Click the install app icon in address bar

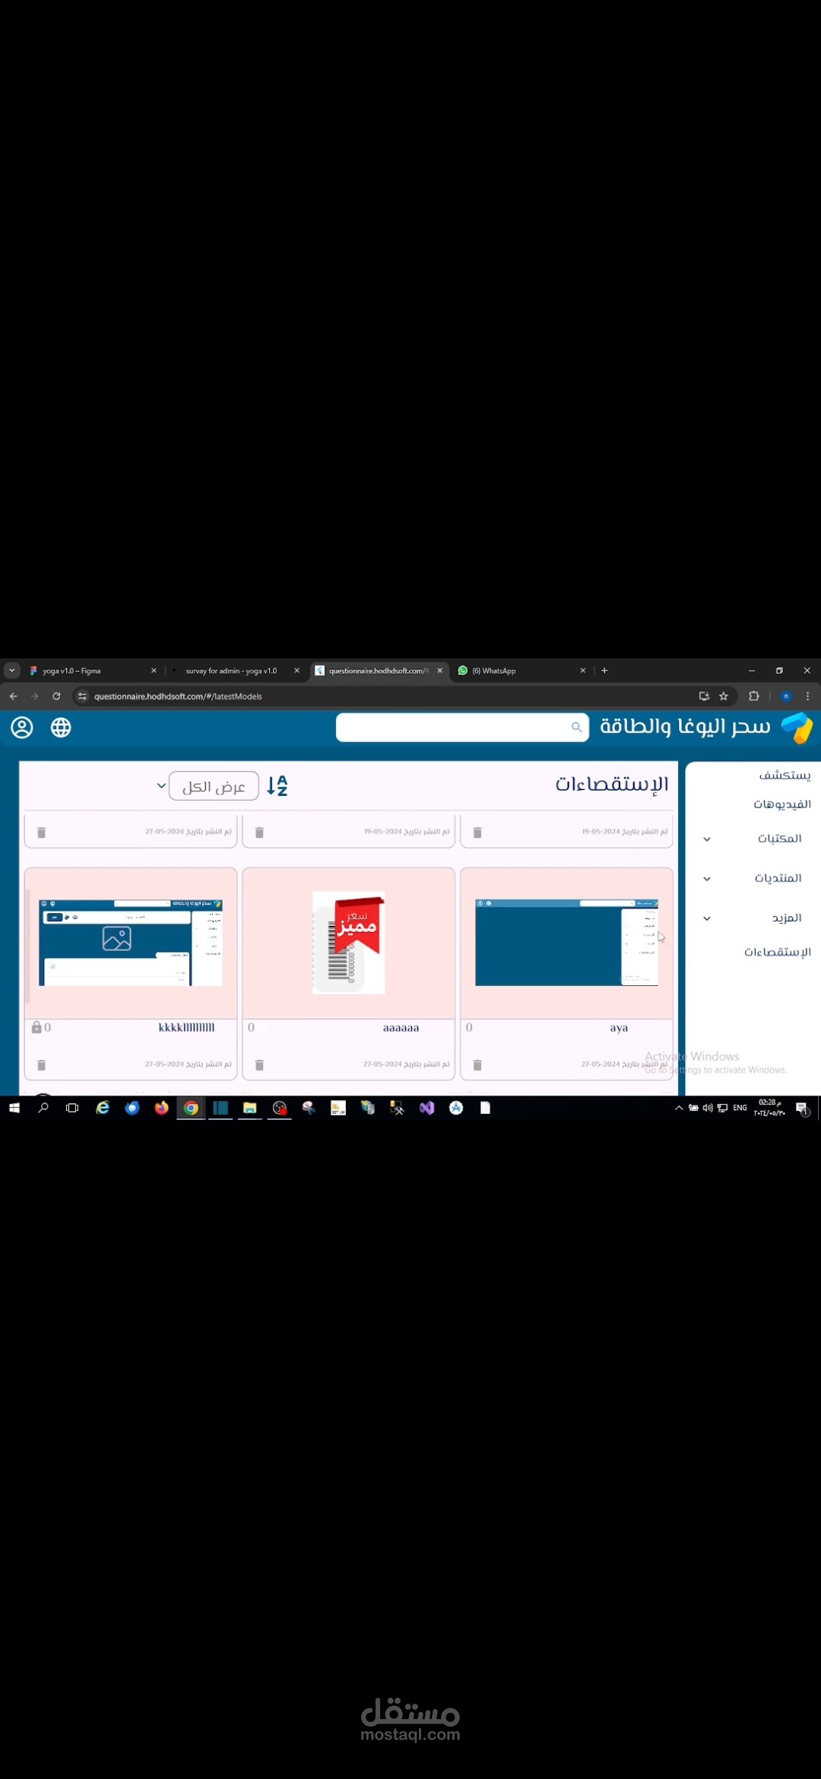(x=704, y=696)
